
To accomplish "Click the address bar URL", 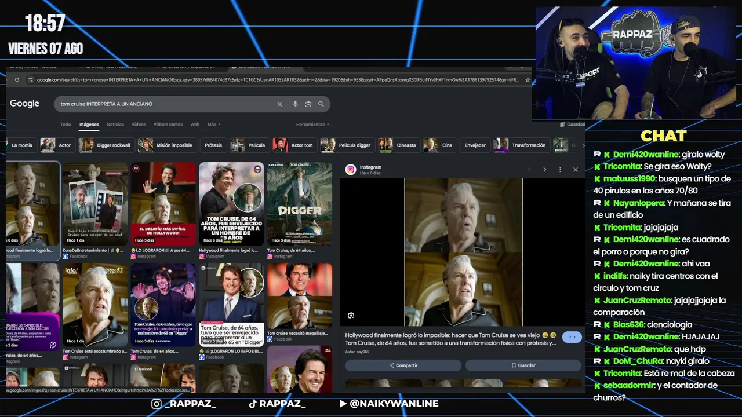I will tap(278, 80).
